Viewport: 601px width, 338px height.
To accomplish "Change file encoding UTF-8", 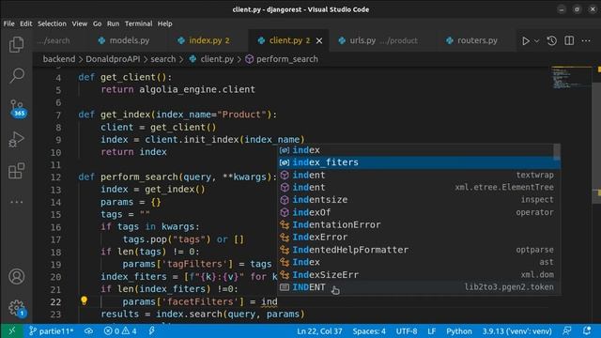I will tap(407, 331).
